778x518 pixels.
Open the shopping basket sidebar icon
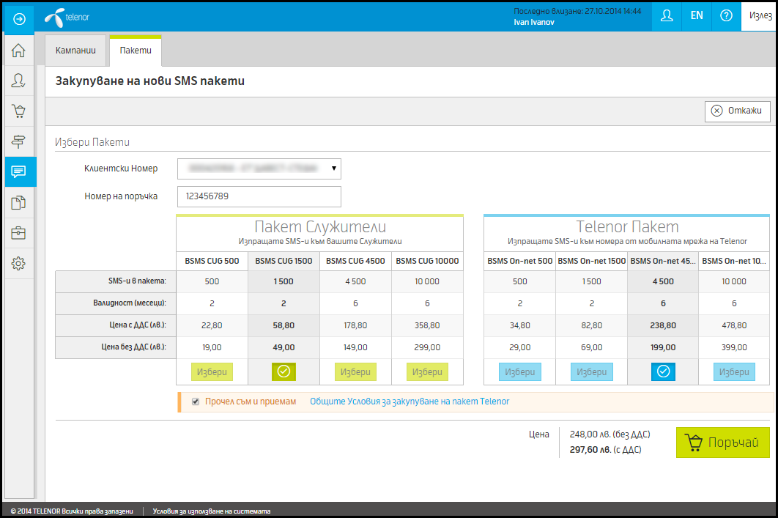tap(19, 111)
